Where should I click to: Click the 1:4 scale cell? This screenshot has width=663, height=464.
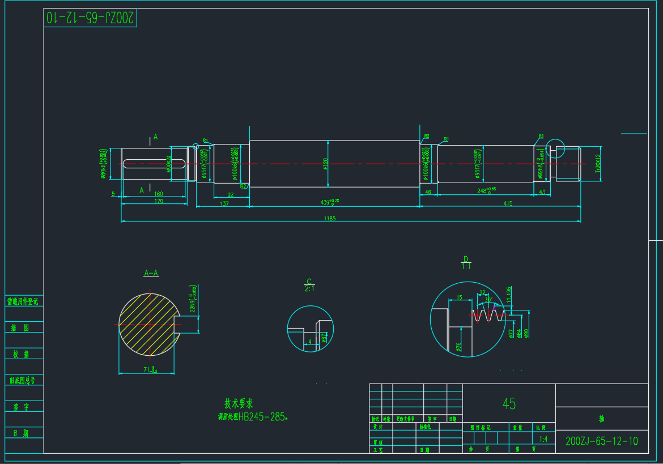[543, 439]
